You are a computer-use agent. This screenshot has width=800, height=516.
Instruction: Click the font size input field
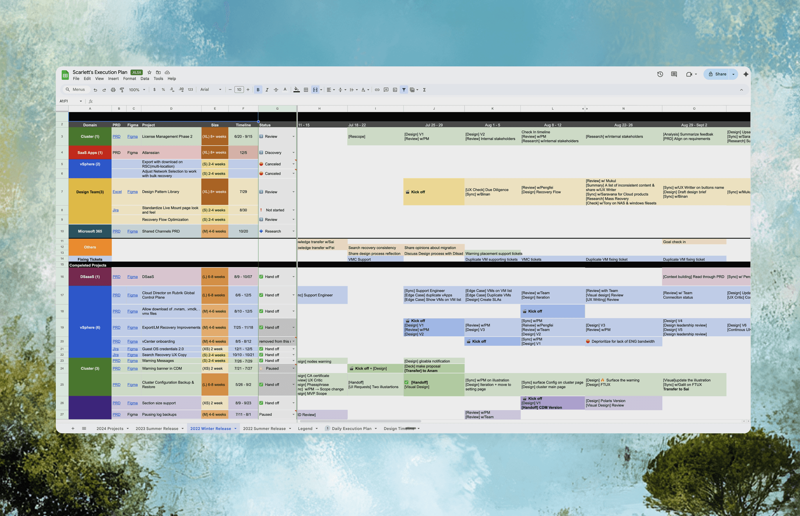point(239,90)
